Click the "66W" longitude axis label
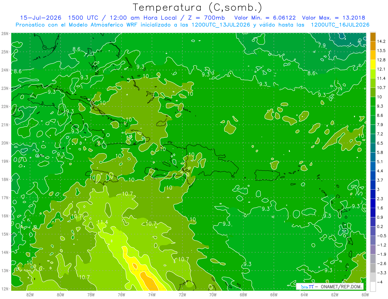The image size is (388, 299). (274, 294)
